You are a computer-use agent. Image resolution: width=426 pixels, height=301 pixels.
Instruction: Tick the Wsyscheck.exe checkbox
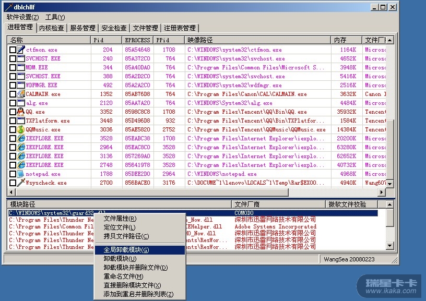tap(13, 183)
